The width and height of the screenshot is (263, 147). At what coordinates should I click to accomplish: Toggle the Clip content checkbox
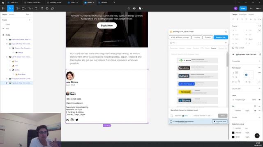[x=233, y=48]
